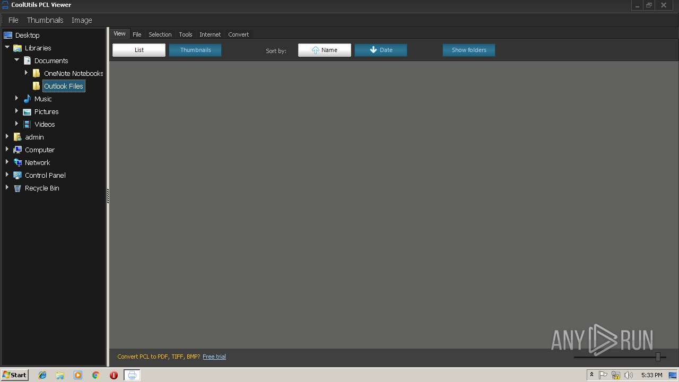The height and width of the screenshot is (382, 679).
Task: Expand the Control Panel node
Action: (x=7, y=175)
